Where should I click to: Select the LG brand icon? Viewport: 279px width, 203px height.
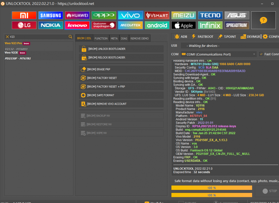(x=24, y=25)
